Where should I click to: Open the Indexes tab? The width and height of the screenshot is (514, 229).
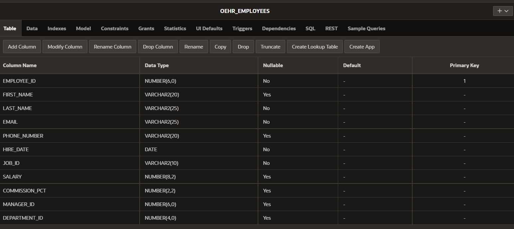coord(57,28)
